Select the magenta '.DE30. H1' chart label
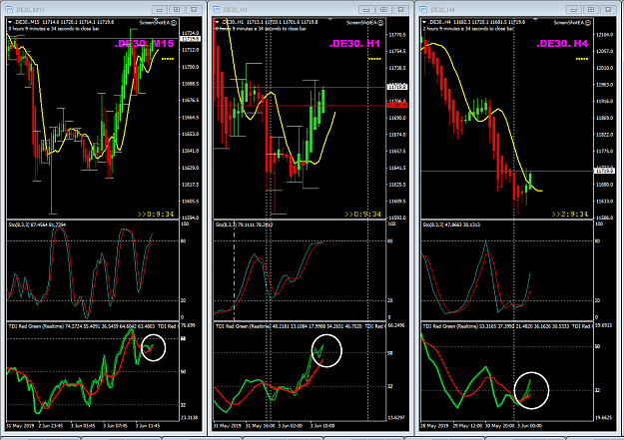Screen dimensions: 624x440 click(x=354, y=43)
